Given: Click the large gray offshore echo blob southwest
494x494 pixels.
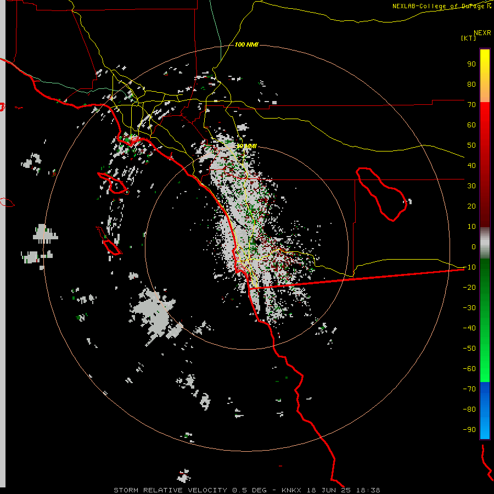Looking at the screenshot, I should click(x=155, y=316).
